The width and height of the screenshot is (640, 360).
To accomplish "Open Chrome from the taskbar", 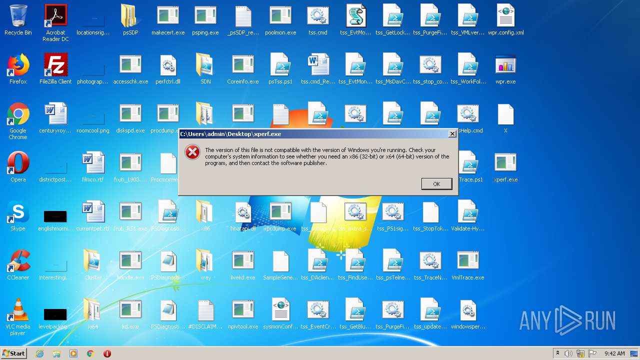I will pyautogui.click(x=90, y=353).
